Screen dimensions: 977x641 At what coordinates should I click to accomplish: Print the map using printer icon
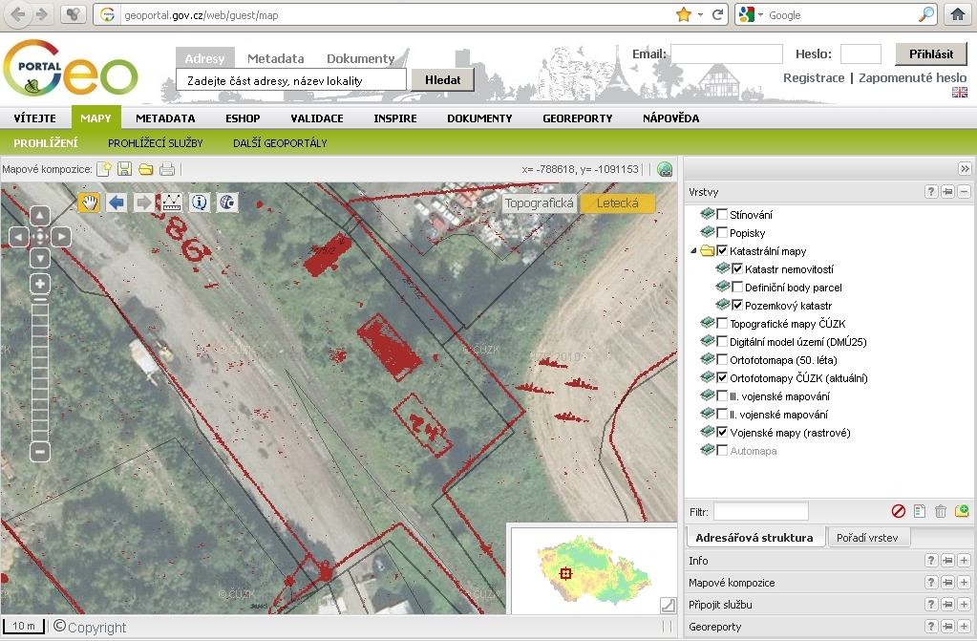coord(167,169)
